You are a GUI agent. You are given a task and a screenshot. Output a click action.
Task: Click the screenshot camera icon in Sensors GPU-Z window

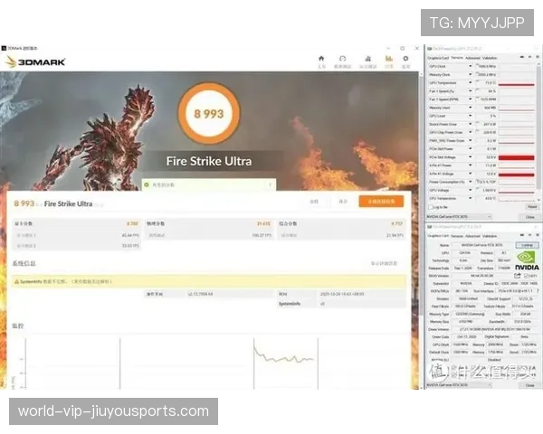[x=521, y=57]
